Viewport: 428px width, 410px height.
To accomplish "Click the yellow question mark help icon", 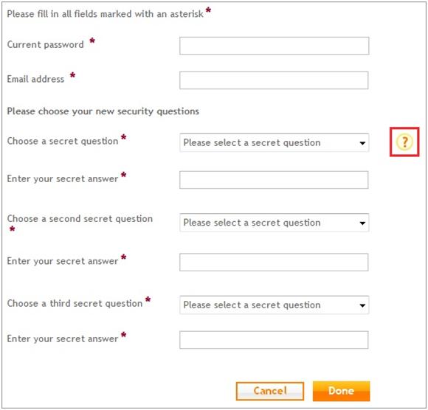I will (404, 142).
